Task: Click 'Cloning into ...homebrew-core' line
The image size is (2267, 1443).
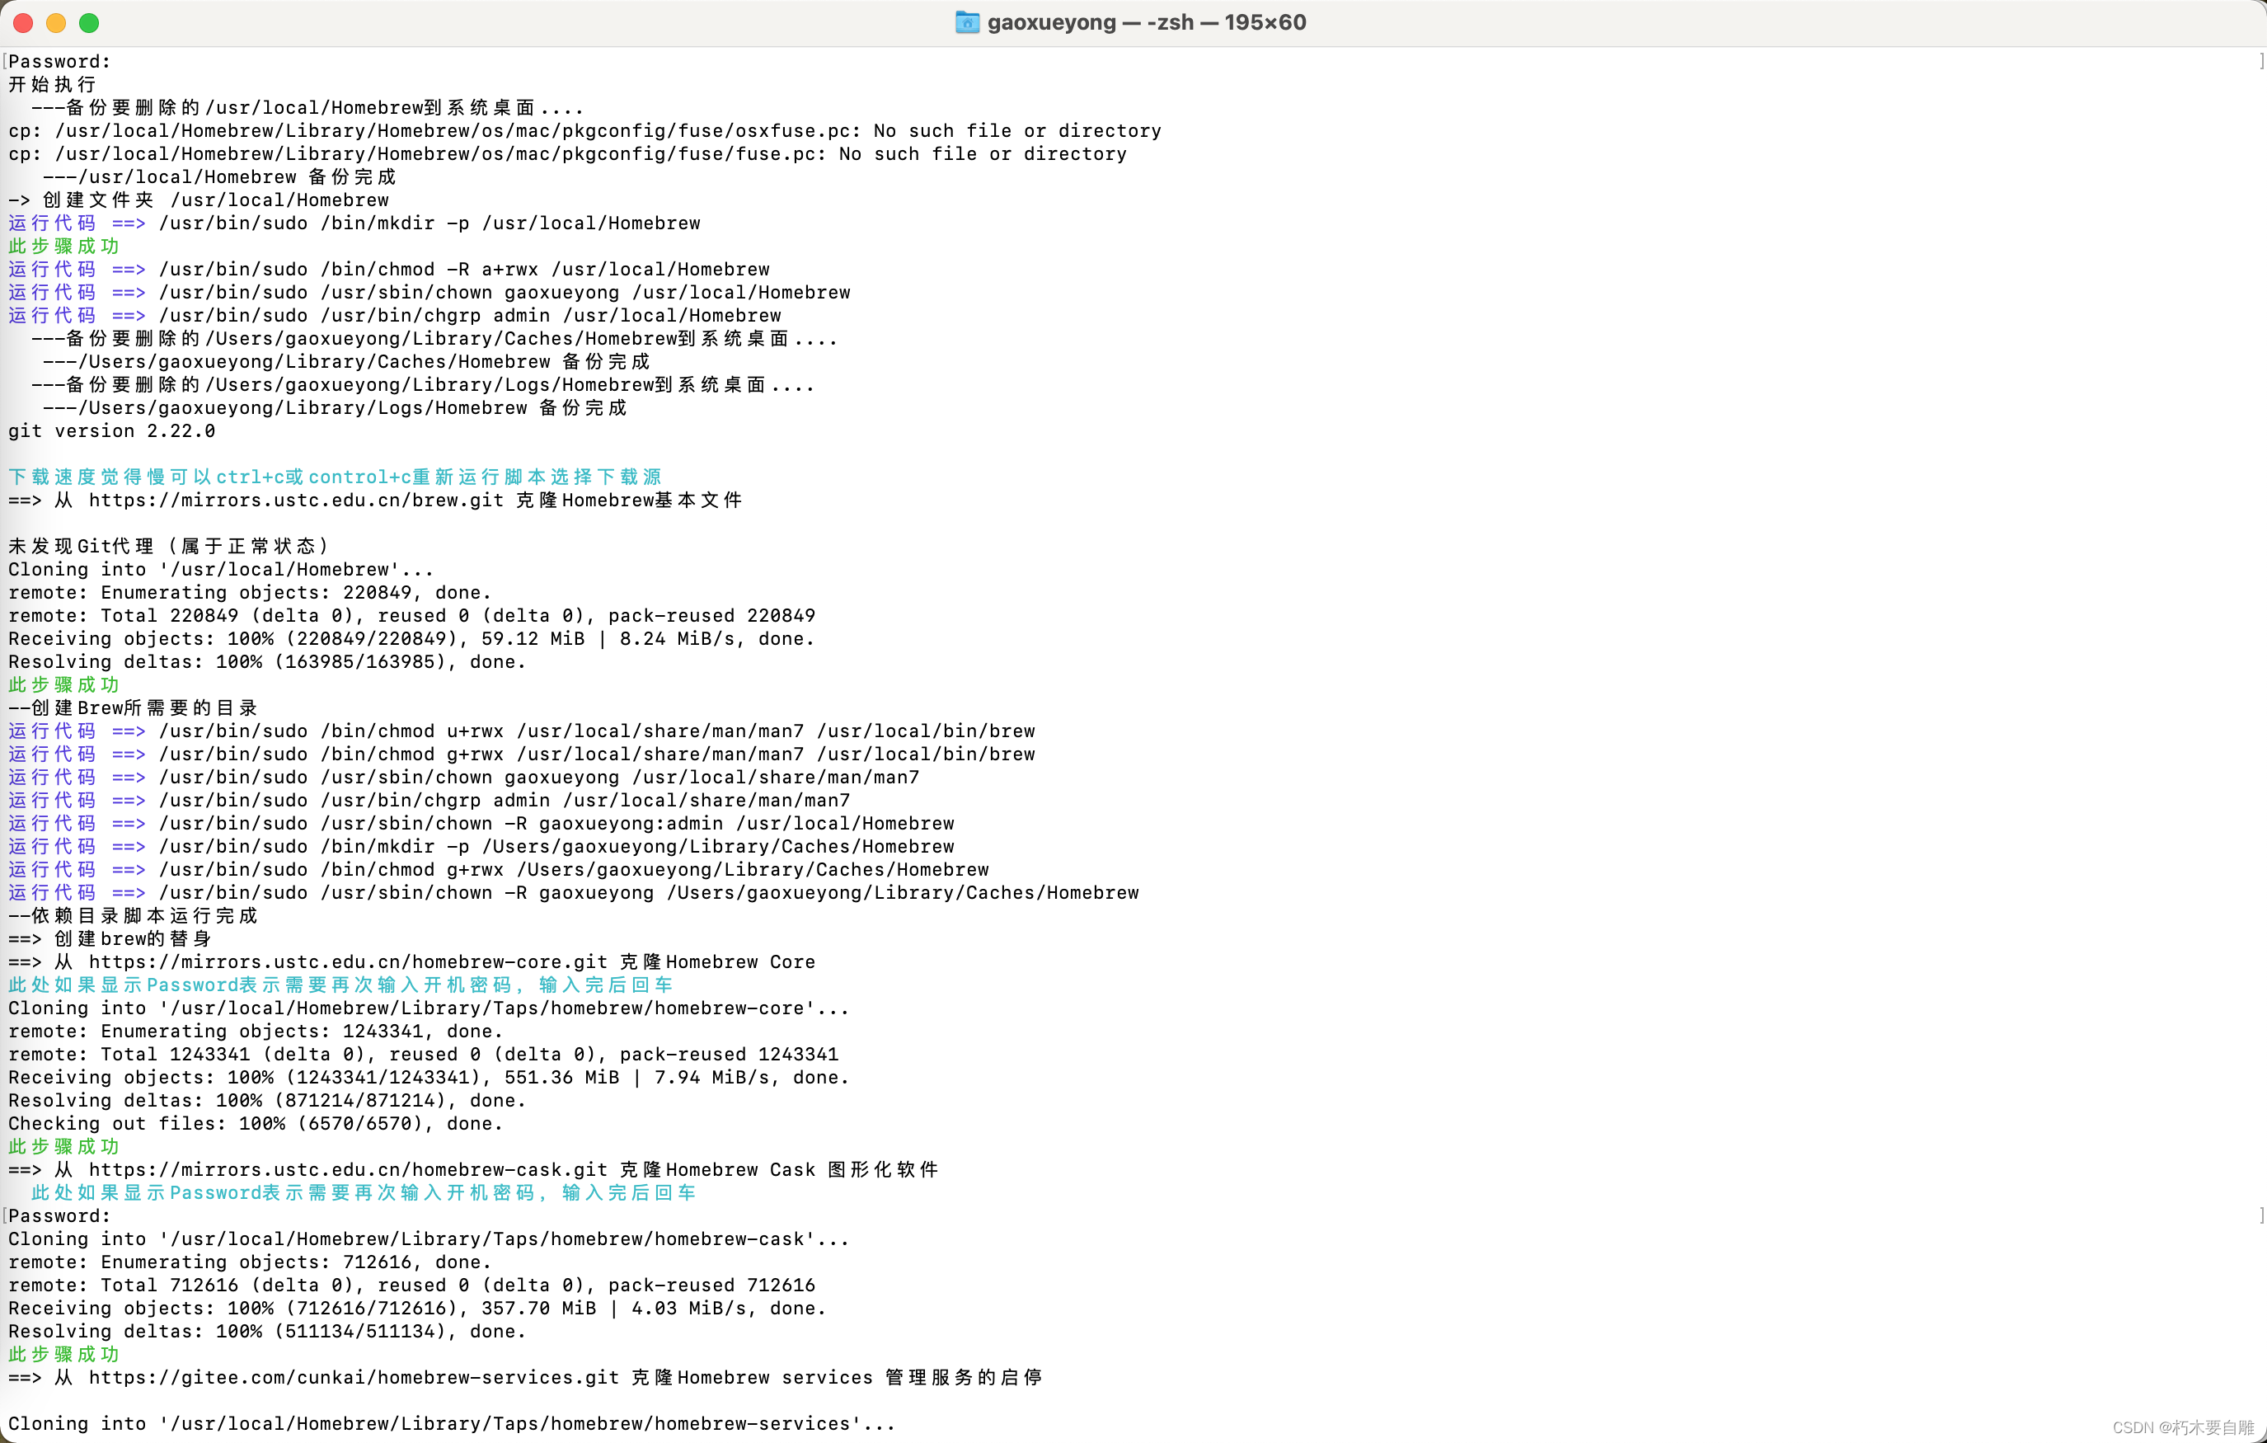Action: [x=429, y=1008]
